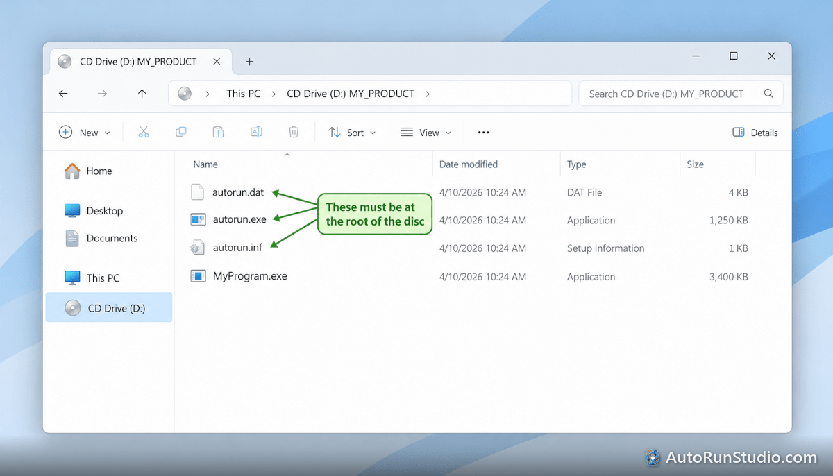
Task: Click the Setup Information type cell
Action: click(x=605, y=248)
